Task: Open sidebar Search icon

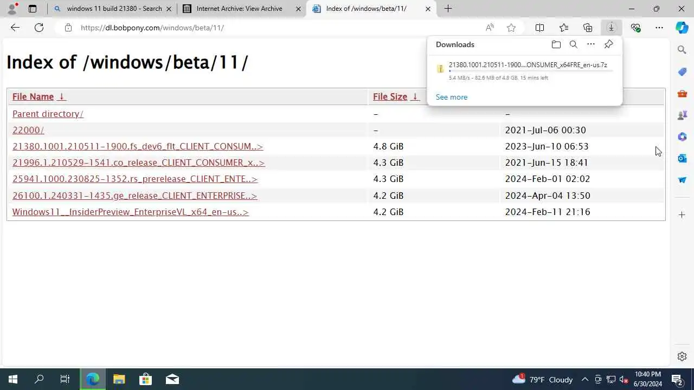Action: coord(682,50)
